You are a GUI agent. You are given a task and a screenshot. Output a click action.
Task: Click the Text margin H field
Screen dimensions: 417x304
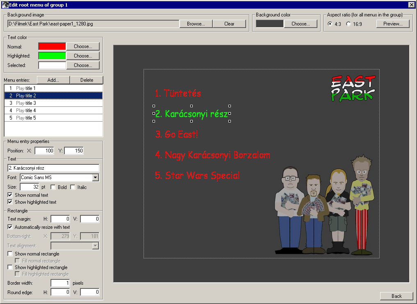point(60,219)
